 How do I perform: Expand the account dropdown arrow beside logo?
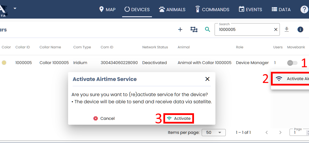[15, 8]
